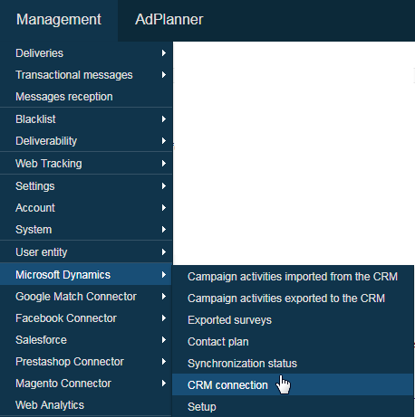
Task: Expand the Magento Connector arrow
Action: [163, 384]
